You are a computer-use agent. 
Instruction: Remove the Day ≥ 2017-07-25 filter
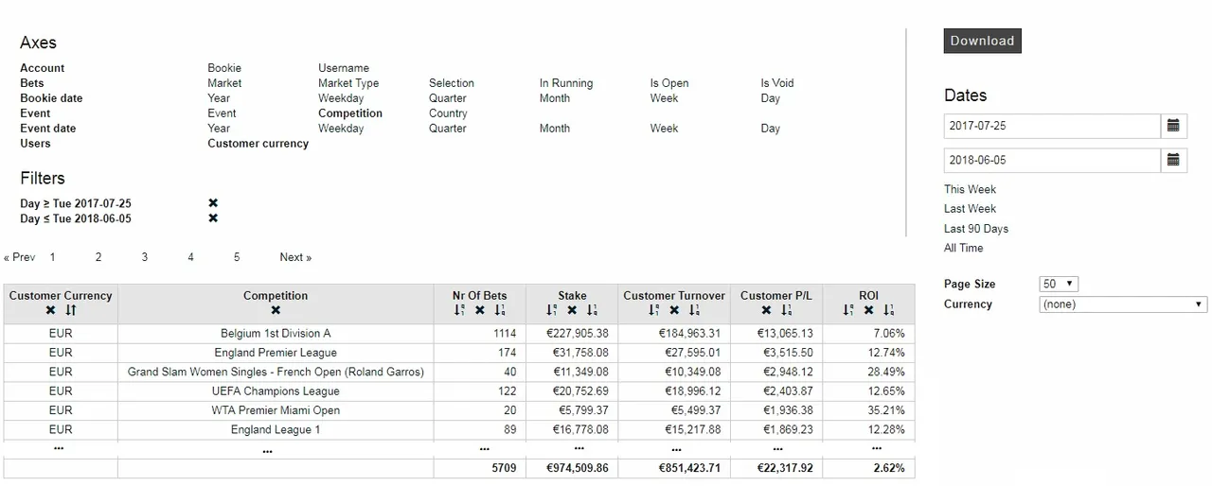coord(213,203)
